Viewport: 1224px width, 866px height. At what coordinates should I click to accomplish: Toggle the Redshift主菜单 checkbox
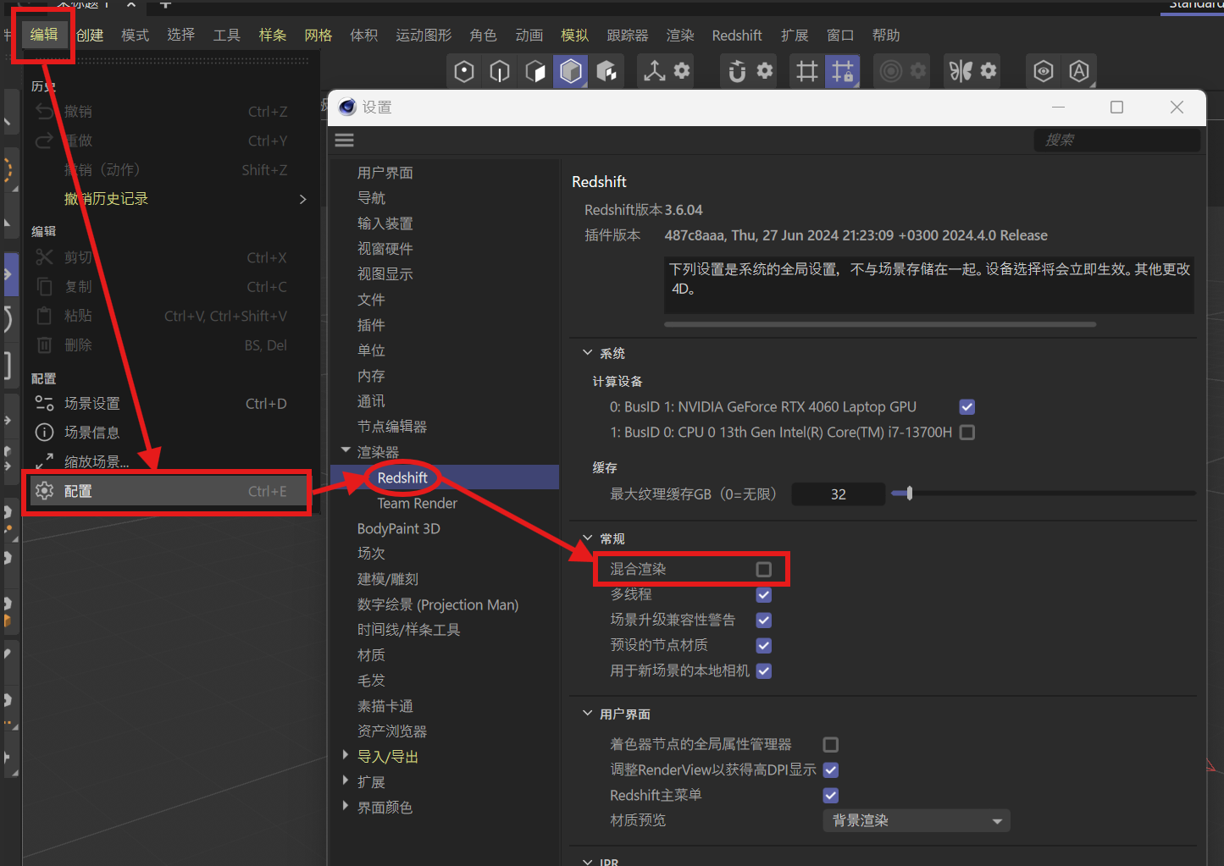[x=831, y=796]
